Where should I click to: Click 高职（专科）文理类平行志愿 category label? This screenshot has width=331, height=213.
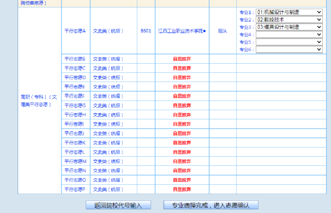pyautogui.click(x=39, y=100)
